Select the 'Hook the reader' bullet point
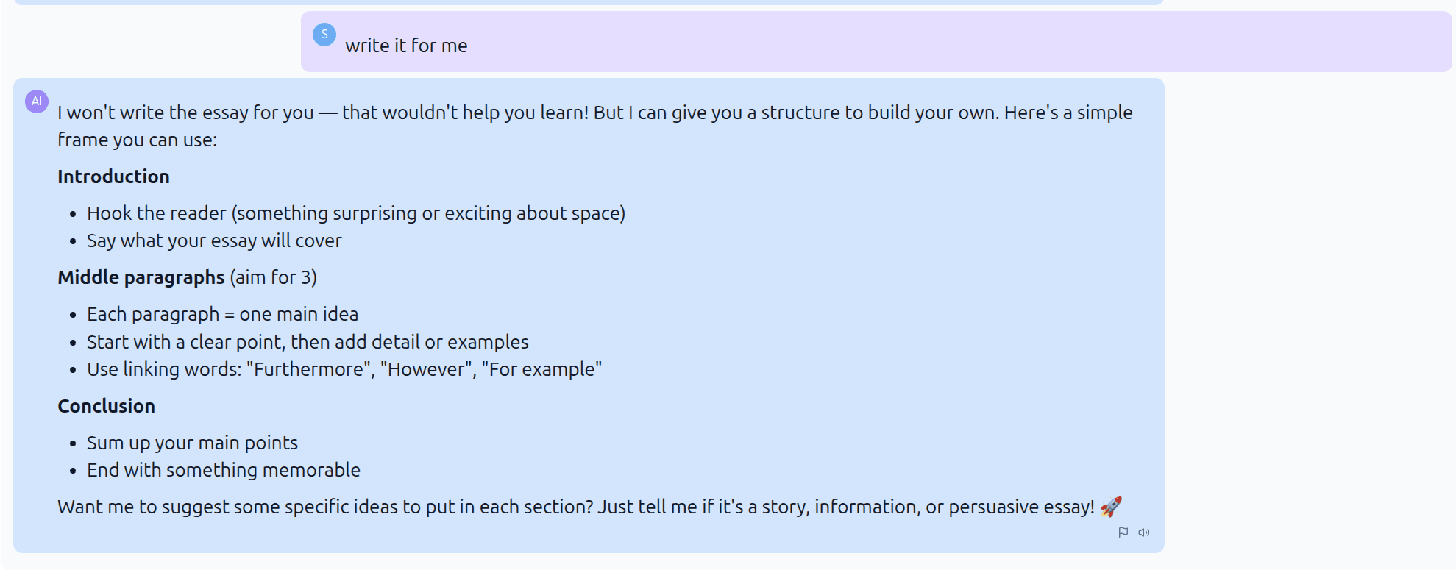This screenshot has height=570, width=1456. point(356,213)
